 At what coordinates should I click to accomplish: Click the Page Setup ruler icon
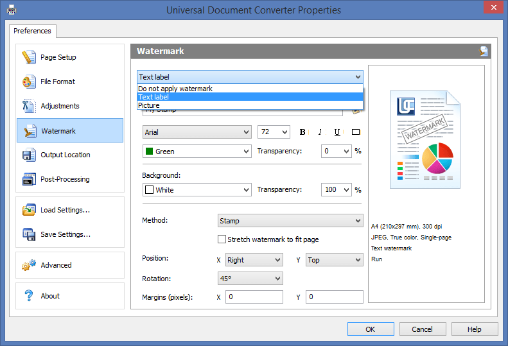pos(29,57)
